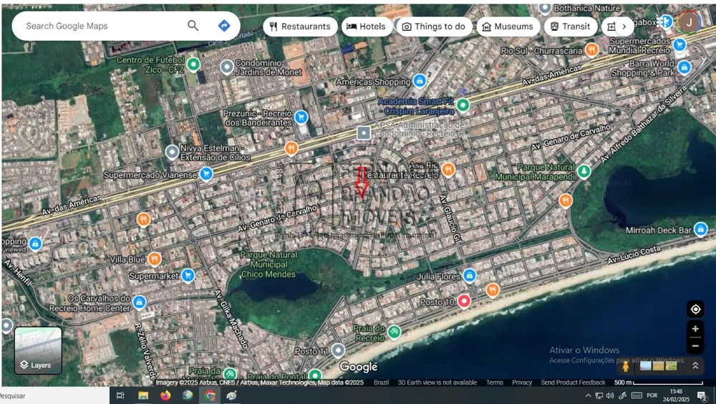Select the Street View pegman icon
Screen dimensions: 716x404
tap(626, 366)
